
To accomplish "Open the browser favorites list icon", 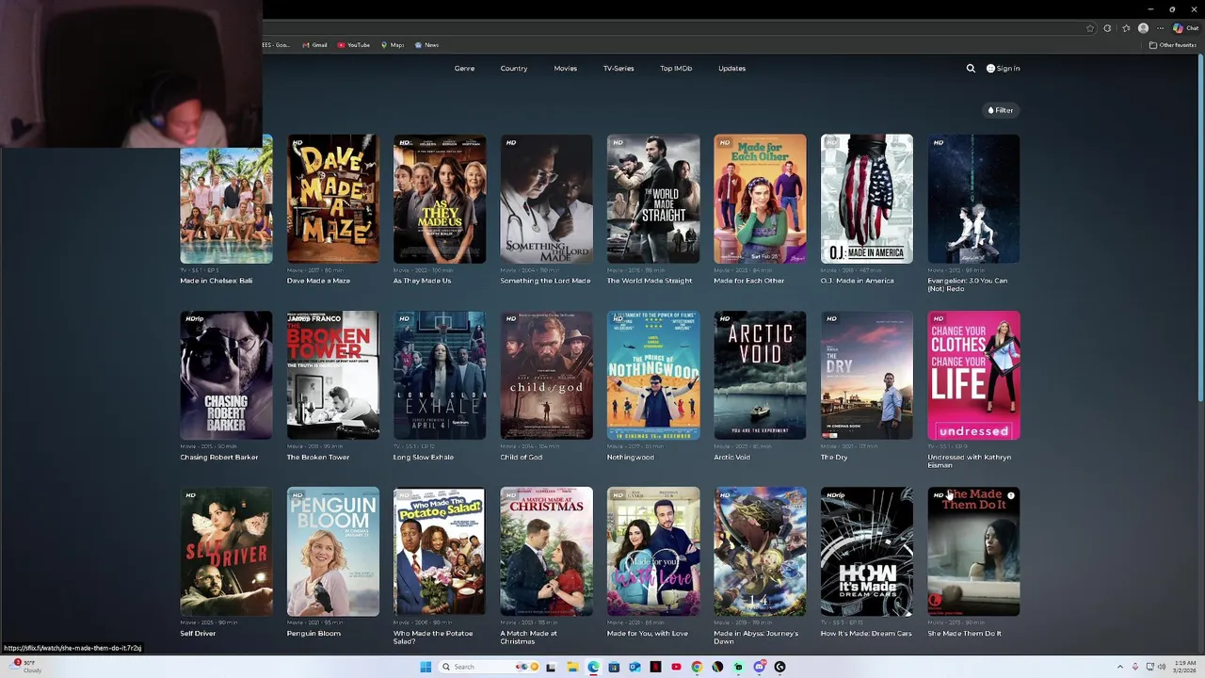I will tap(1126, 28).
